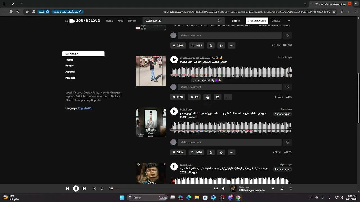The height and width of the screenshot is (202, 360).
Task: Toggle shuffle in the player bar
Action: coord(94,189)
